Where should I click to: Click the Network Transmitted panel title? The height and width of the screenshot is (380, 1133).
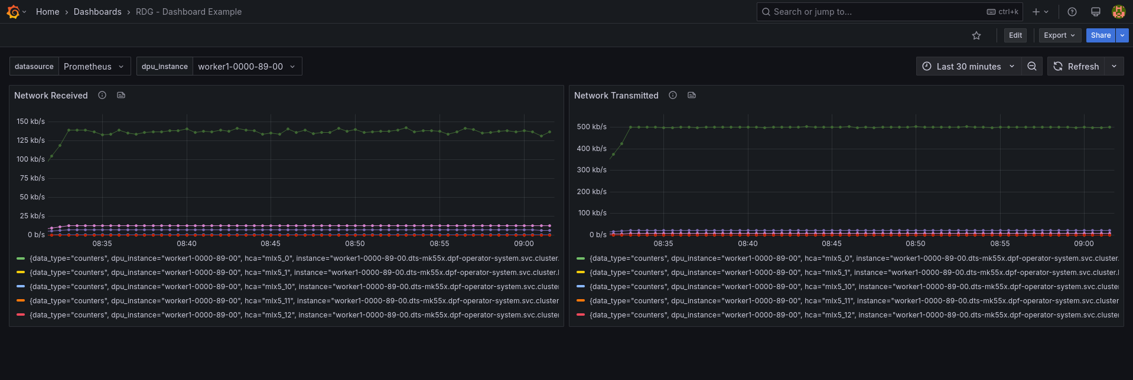[x=616, y=96]
